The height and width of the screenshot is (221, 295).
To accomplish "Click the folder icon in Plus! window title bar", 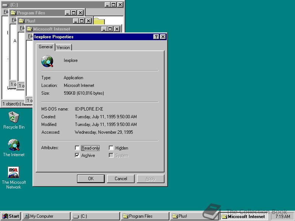I will click(x=21, y=21).
